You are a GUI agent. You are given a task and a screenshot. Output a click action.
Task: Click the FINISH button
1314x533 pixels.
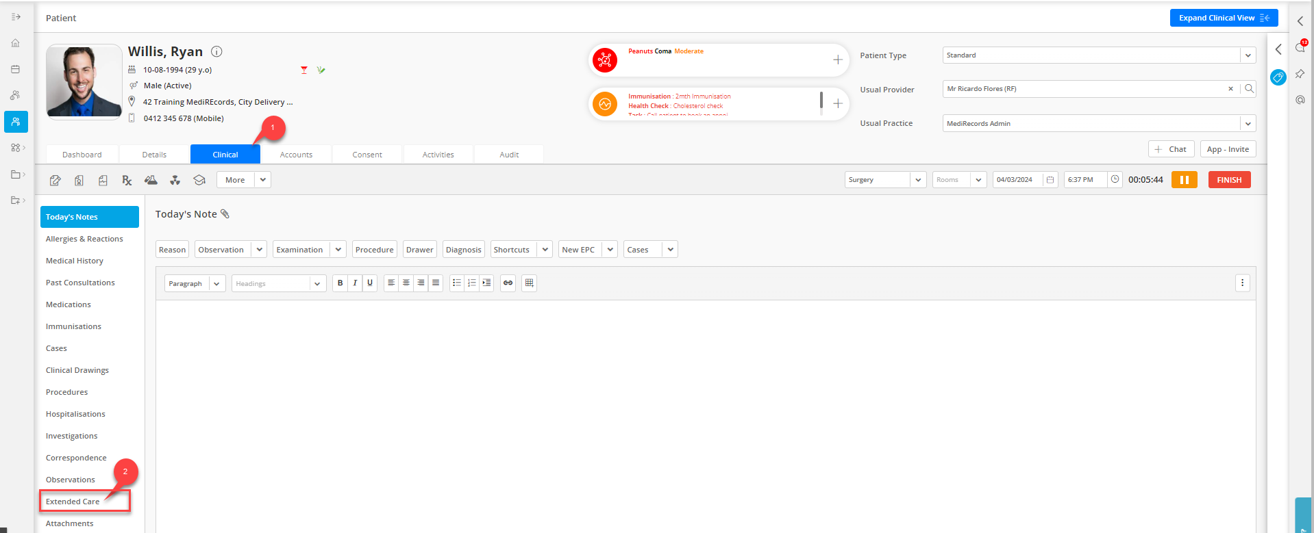pos(1229,180)
